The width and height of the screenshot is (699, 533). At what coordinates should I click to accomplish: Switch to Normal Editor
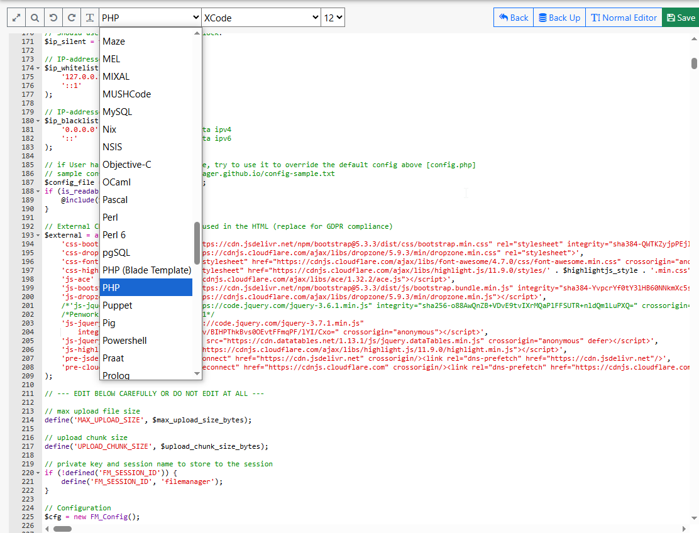click(624, 18)
